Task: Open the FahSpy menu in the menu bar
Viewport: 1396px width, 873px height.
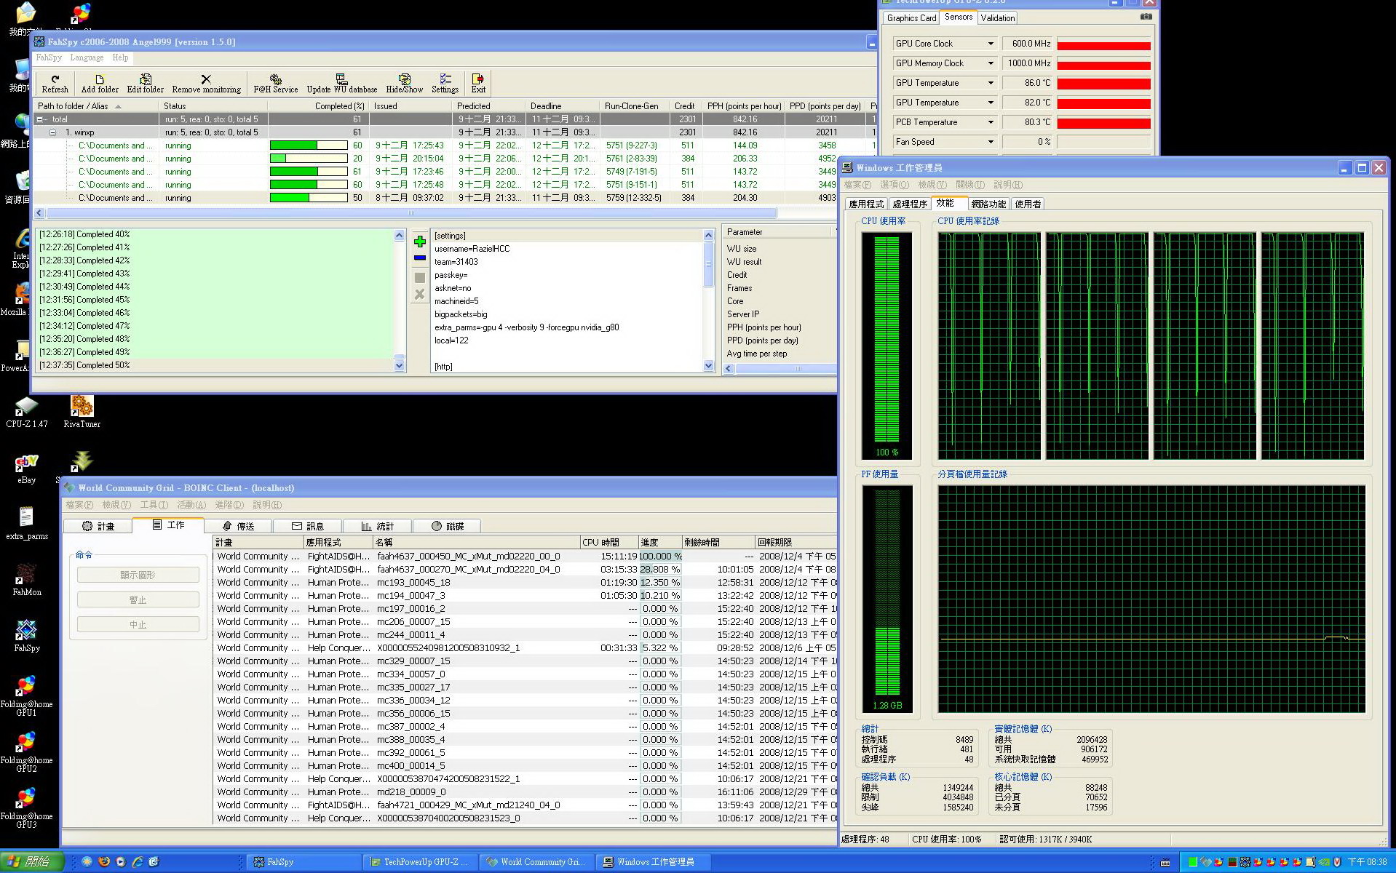Action: 49,57
